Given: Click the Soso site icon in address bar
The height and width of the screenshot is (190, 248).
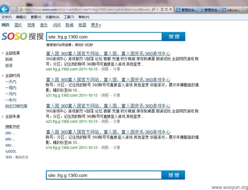Looking at the screenshot, I should [x=21, y=10].
